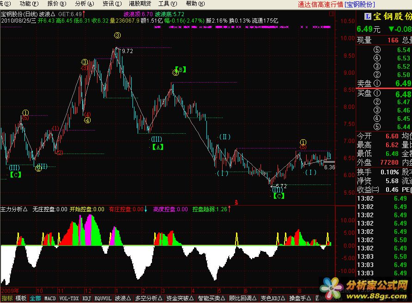Screen dimensions: 412x303
Task: Open the 帮助(H) menu
Action: click(195, 4)
